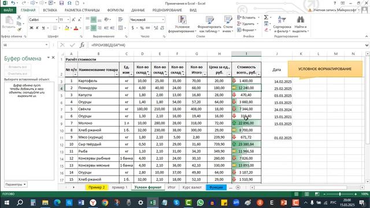Open WhatsApp from the taskbar
The width and height of the screenshot is (370, 208).
click(200, 202)
